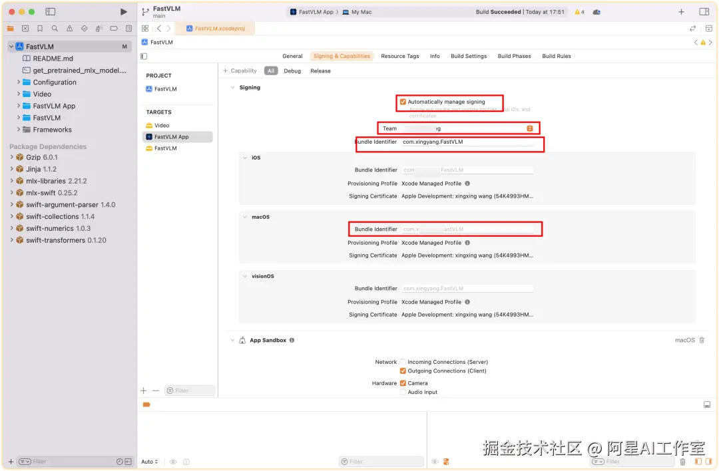Open the bookmark navigator
Screen dimensions: 719x471
pos(40,29)
